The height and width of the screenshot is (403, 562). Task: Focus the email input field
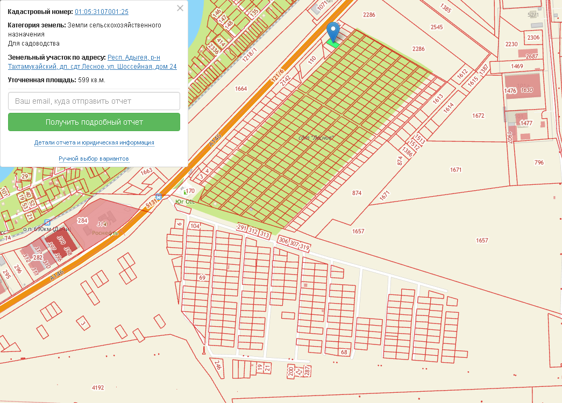(x=94, y=101)
